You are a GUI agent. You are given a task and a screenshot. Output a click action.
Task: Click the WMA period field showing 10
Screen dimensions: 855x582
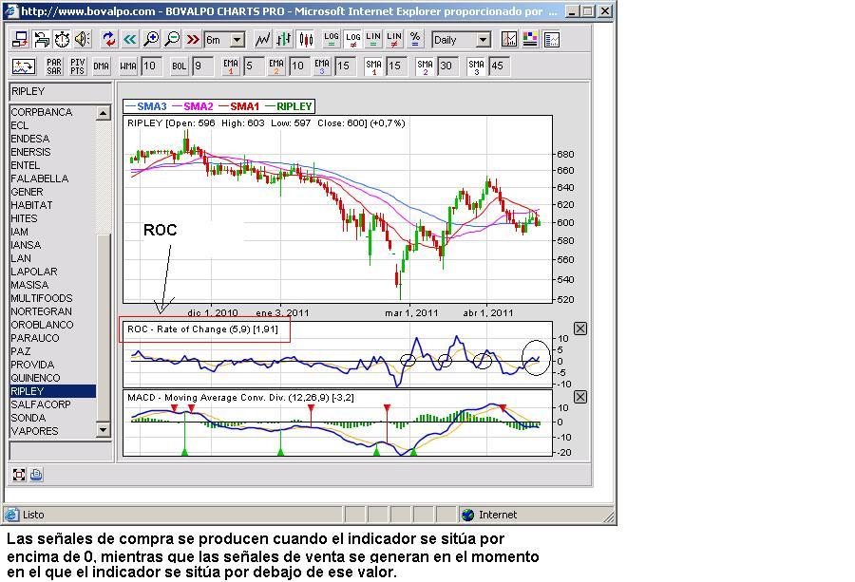[152, 66]
